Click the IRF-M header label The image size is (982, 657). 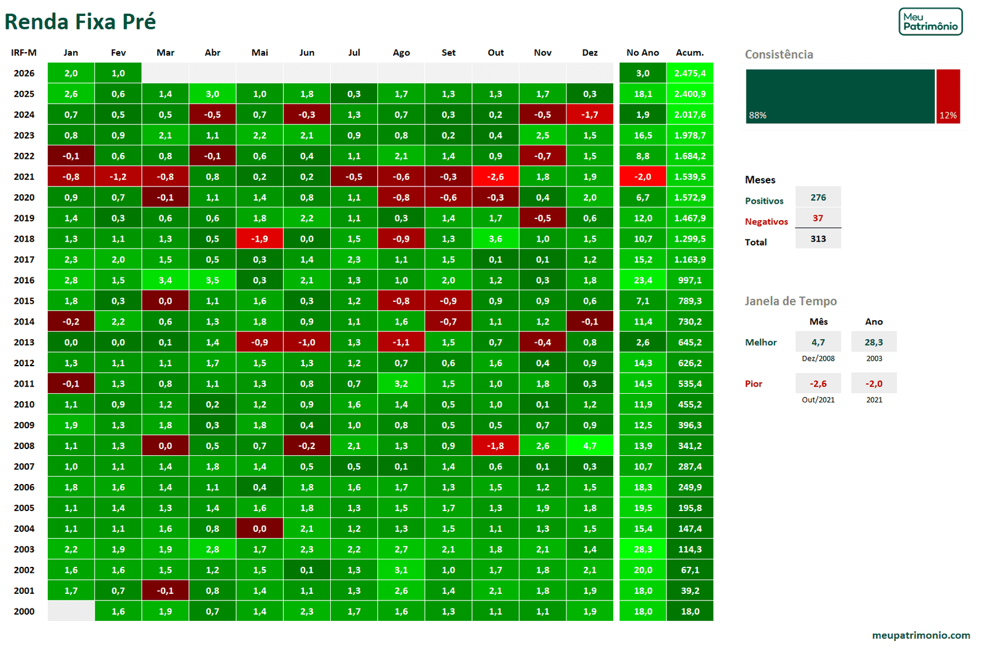[24, 53]
